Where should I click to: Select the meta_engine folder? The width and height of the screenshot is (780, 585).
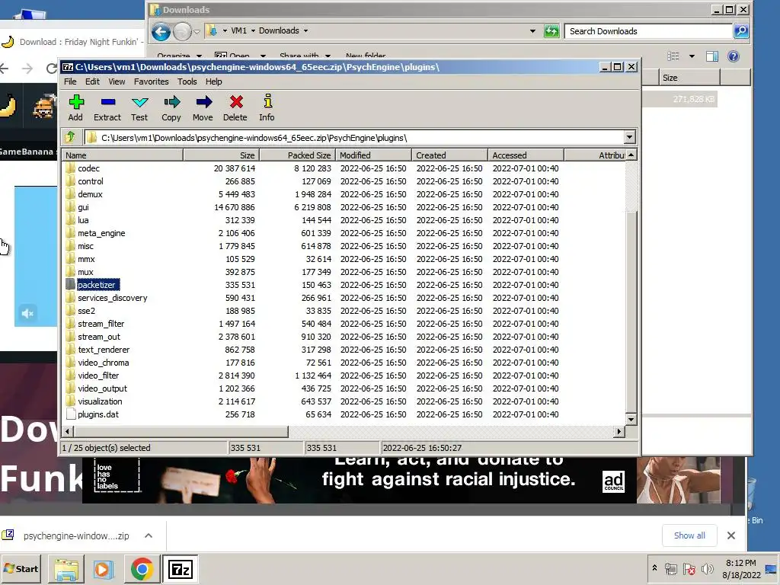(101, 233)
